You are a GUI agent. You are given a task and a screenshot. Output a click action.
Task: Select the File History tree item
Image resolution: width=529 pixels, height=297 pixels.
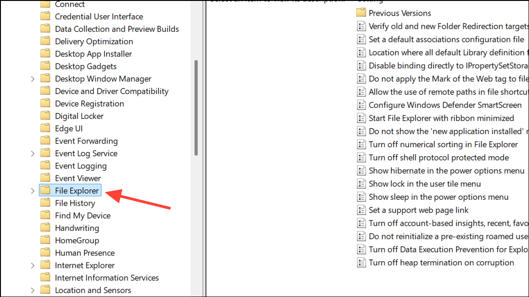pos(75,203)
